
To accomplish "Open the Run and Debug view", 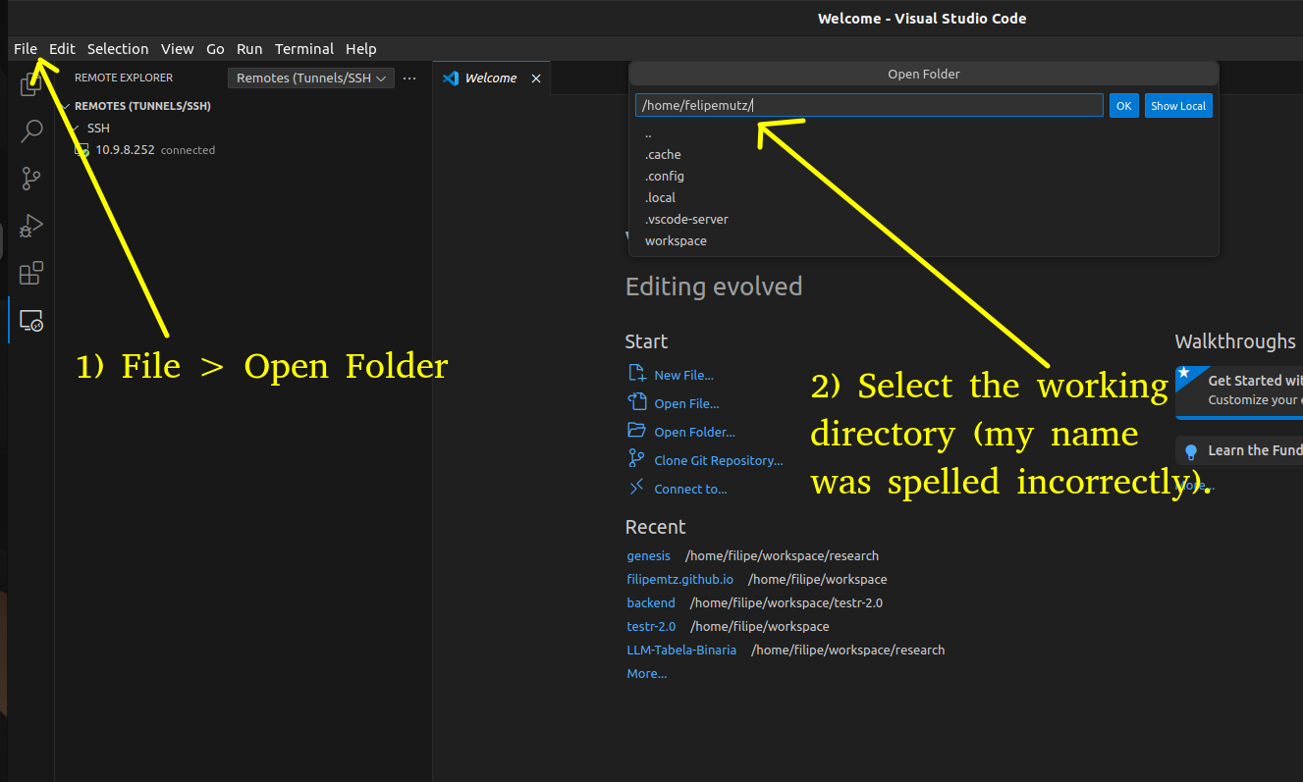I will pyautogui.click(x=31, y=225).
